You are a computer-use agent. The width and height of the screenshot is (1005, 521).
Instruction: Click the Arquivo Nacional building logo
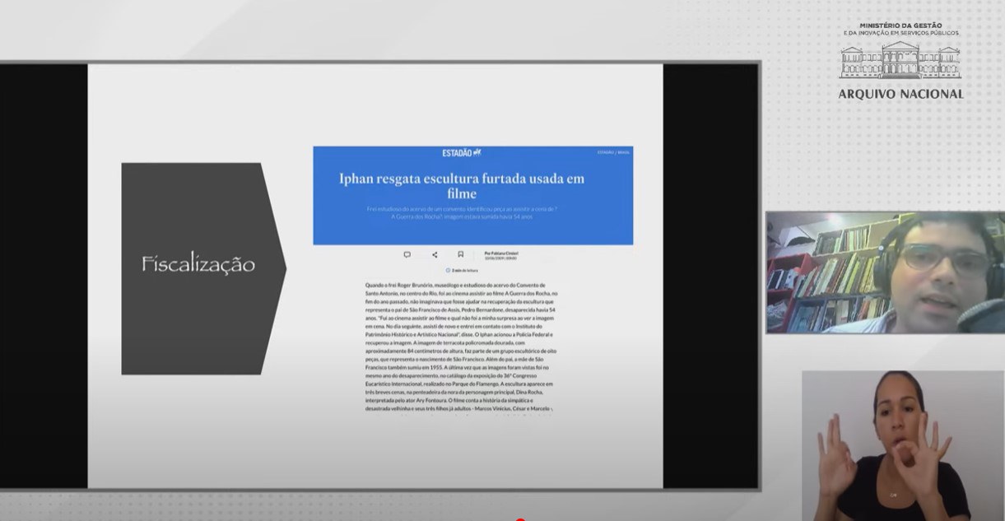pos(900,62)
